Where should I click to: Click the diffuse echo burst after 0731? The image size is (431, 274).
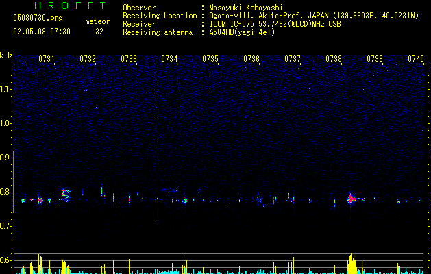[x=66, y=195]
